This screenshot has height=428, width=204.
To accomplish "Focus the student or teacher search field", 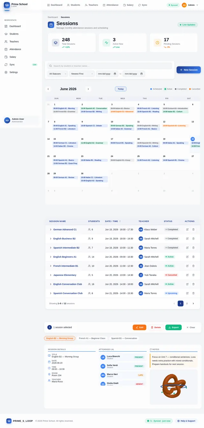I will point(110,66).
